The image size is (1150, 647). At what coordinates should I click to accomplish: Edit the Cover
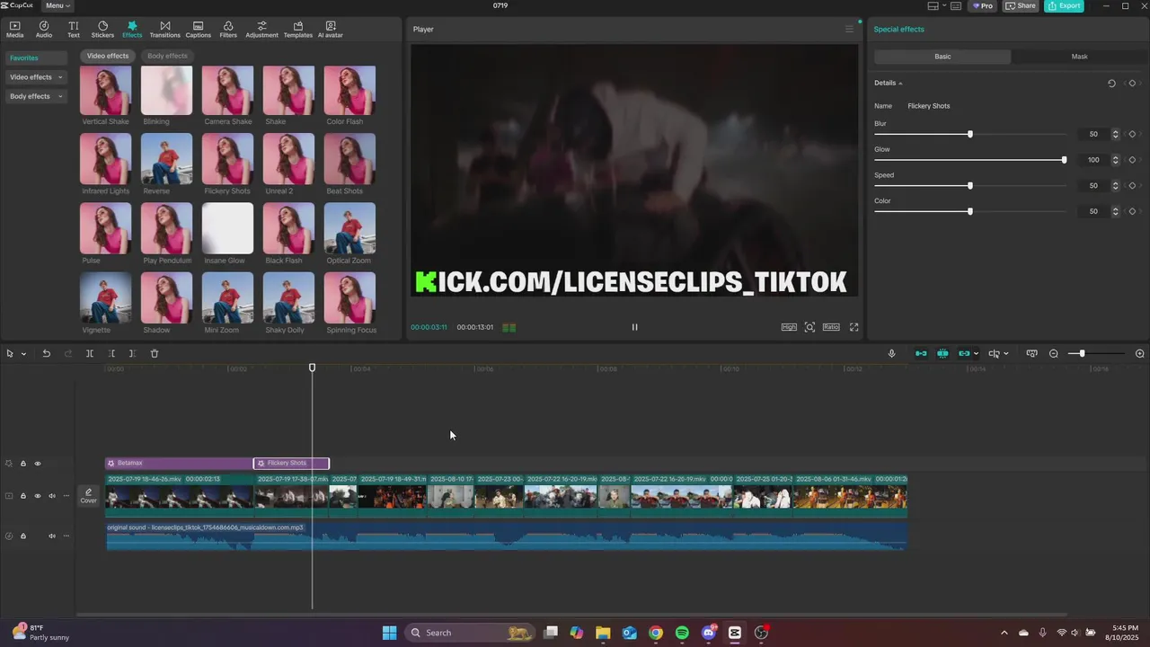coord(88,496)
